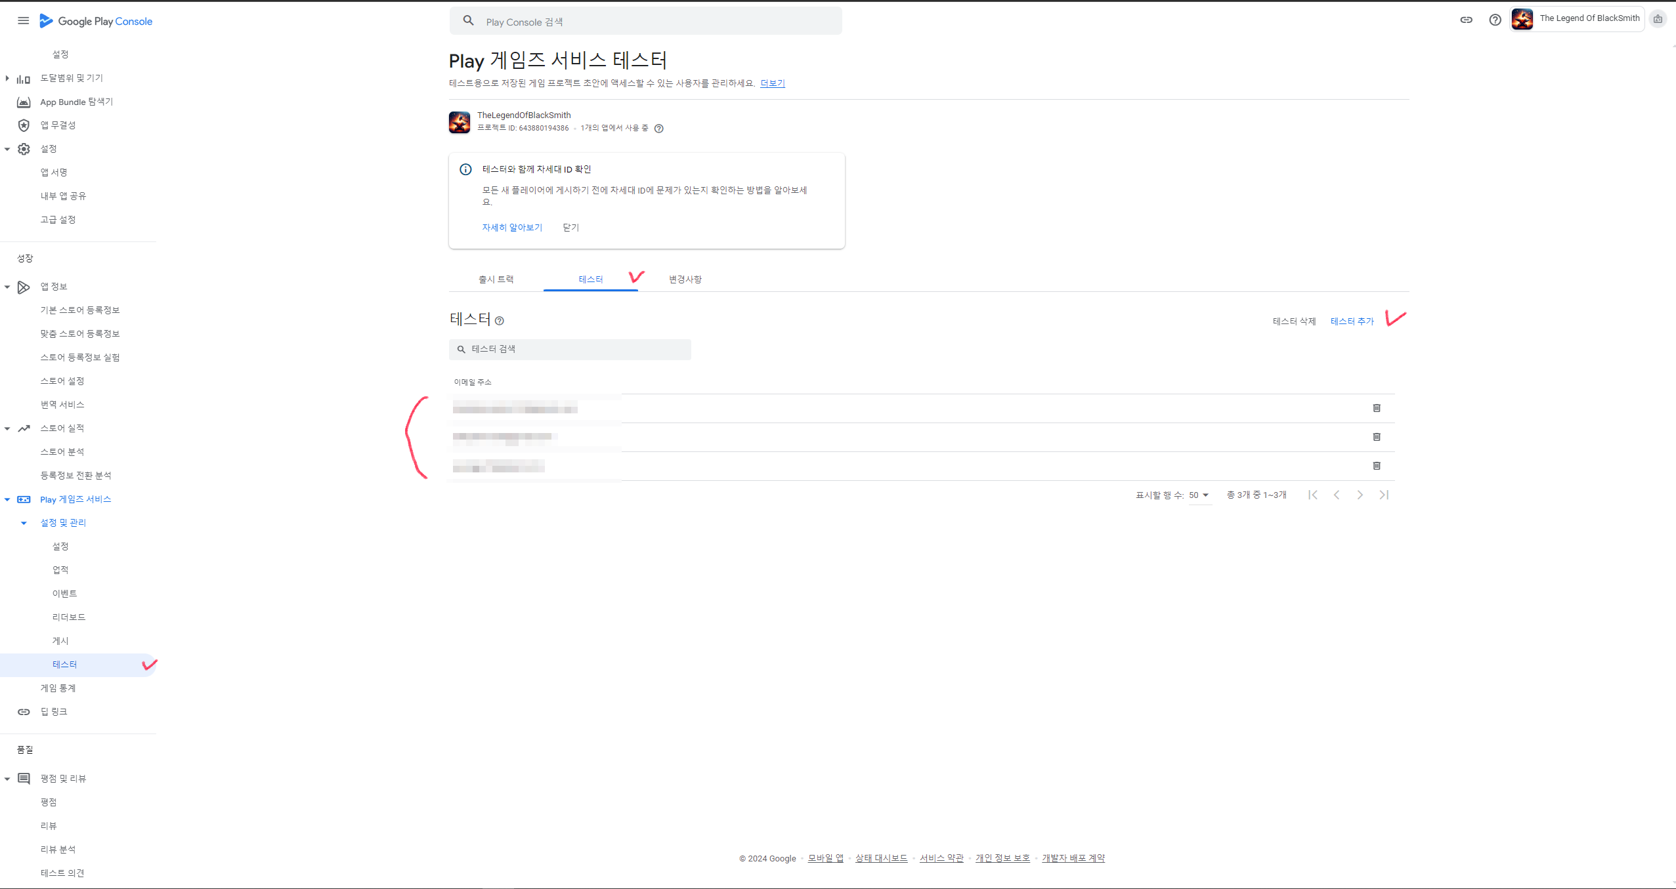This screenshot has height=889, width=1676.
Task: Go to next page of testers
Action: [1360, 495]
